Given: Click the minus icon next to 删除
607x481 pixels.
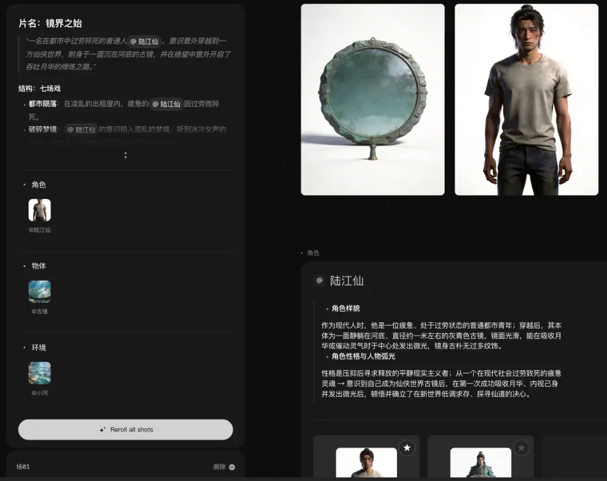Looking at the screenshot, I should pyautogui.click(x=232, y=467).
